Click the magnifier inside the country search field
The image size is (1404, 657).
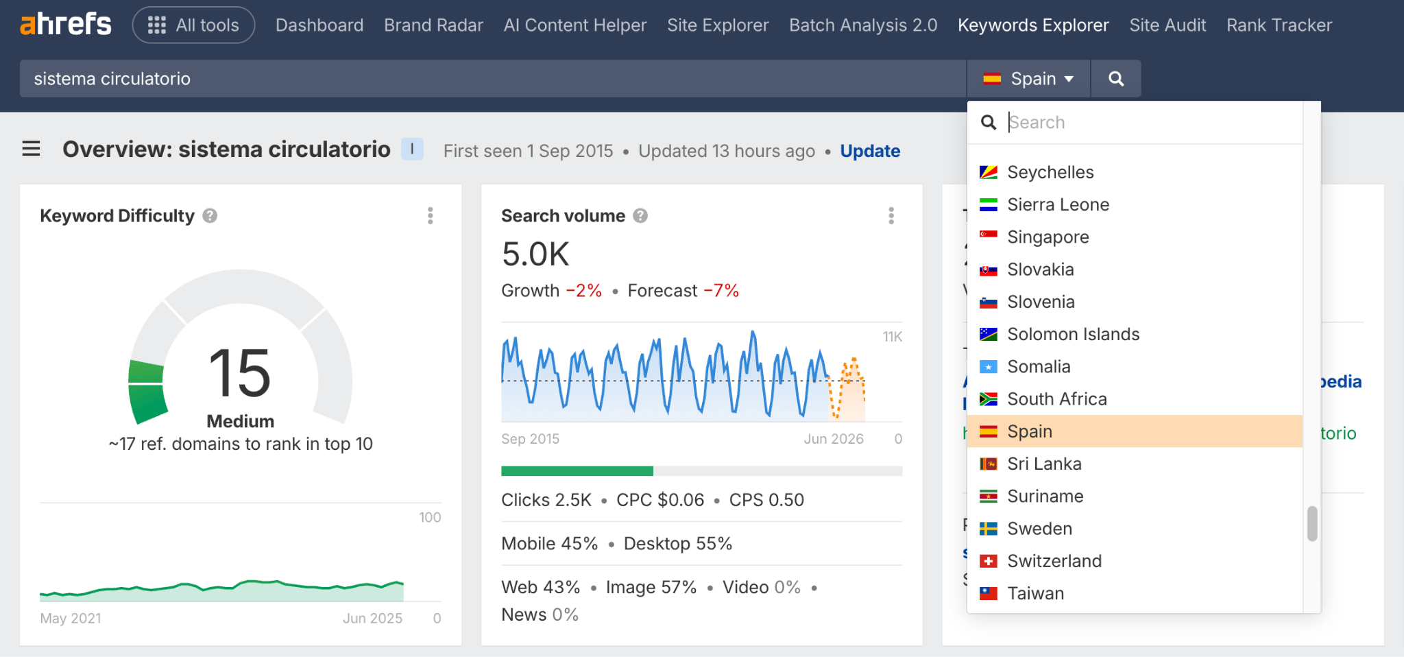pos(989,122)
